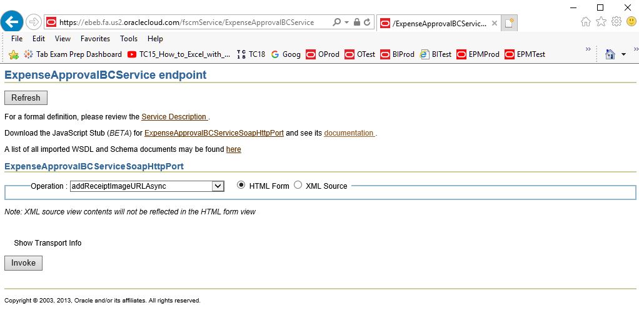Download the ExpenseApprovalBCServiceSoapHttpPort stub link
The width and height of the screenshot is (639, 320).
[x=214, y=133]
